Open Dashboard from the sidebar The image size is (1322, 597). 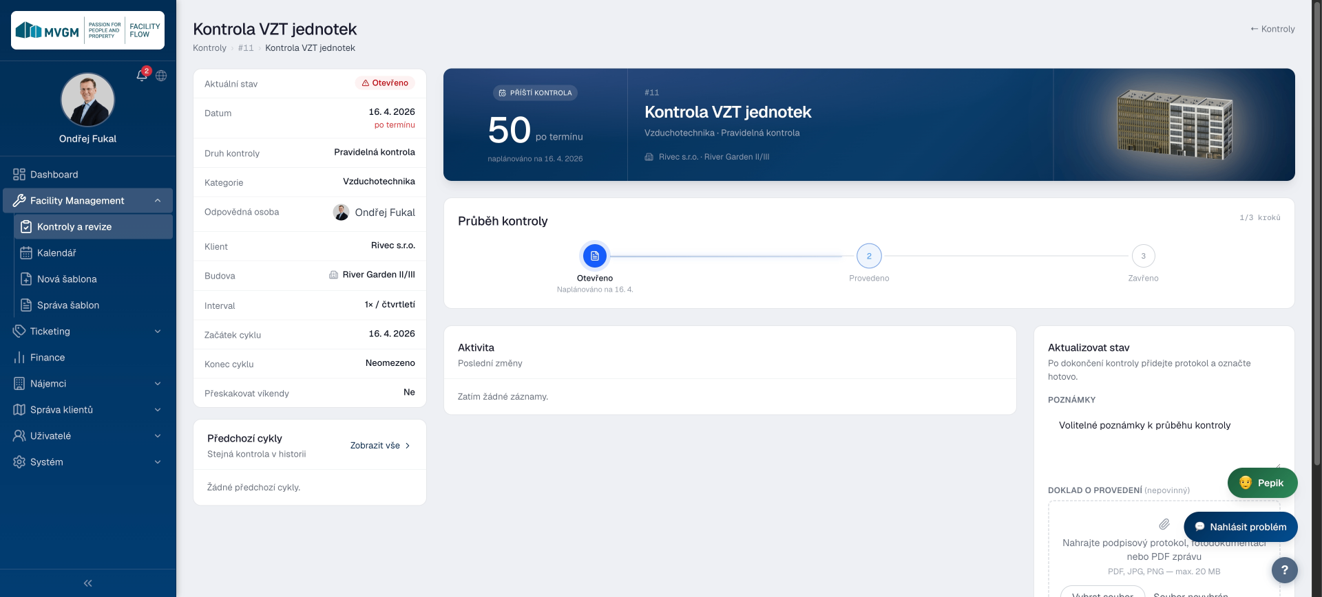pos(88,175)
